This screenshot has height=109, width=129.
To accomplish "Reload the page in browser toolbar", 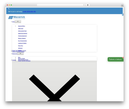I will point(84,5).
